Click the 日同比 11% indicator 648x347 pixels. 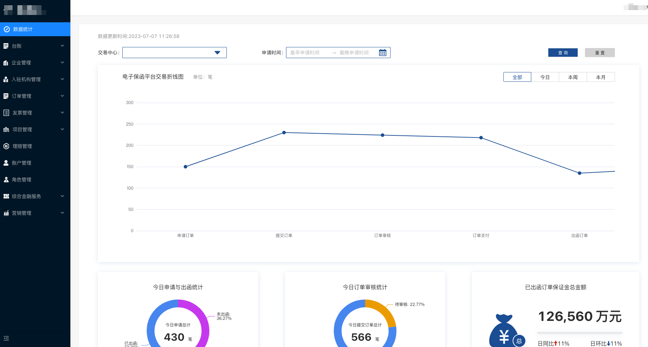pos(553,344)
